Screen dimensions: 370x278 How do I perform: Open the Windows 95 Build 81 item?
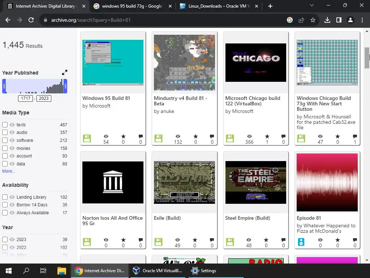pos(106,98)
